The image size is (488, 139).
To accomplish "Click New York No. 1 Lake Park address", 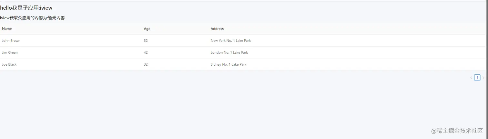I will click(231, 41).
